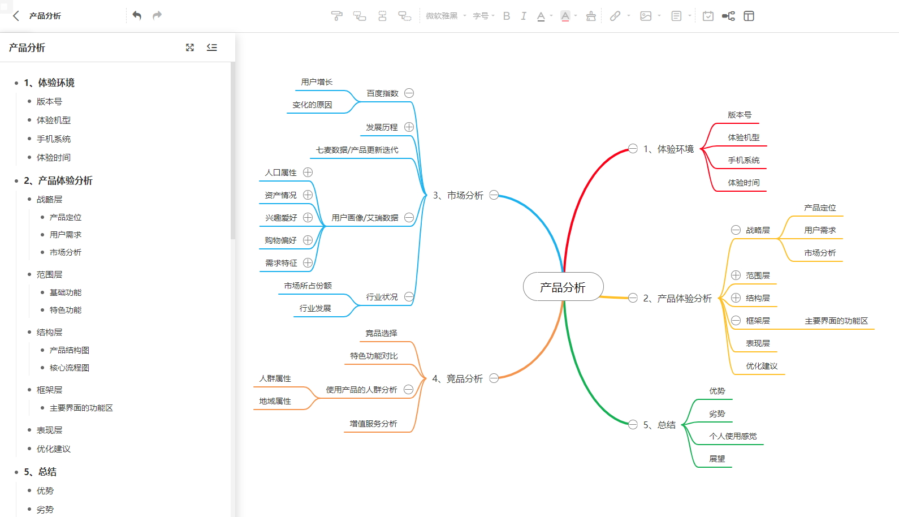Toggle bold formatting

[507, 16]
